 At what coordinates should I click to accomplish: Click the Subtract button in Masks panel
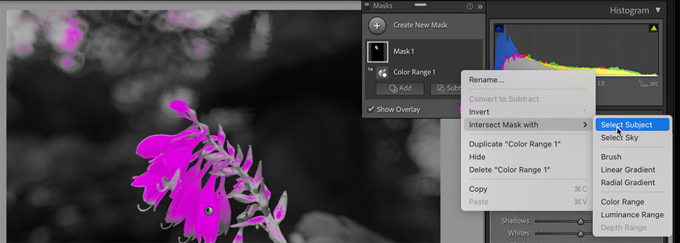446,89
